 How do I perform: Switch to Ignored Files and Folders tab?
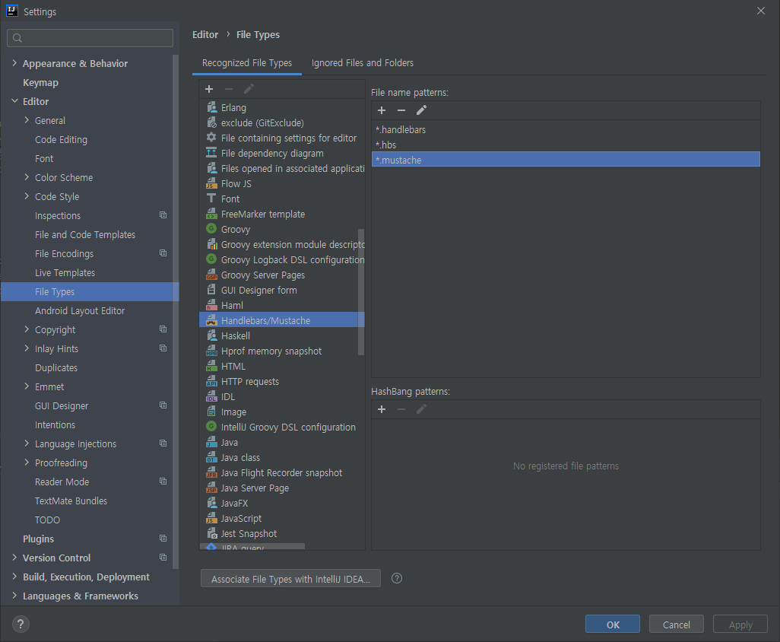pos(362,63)
